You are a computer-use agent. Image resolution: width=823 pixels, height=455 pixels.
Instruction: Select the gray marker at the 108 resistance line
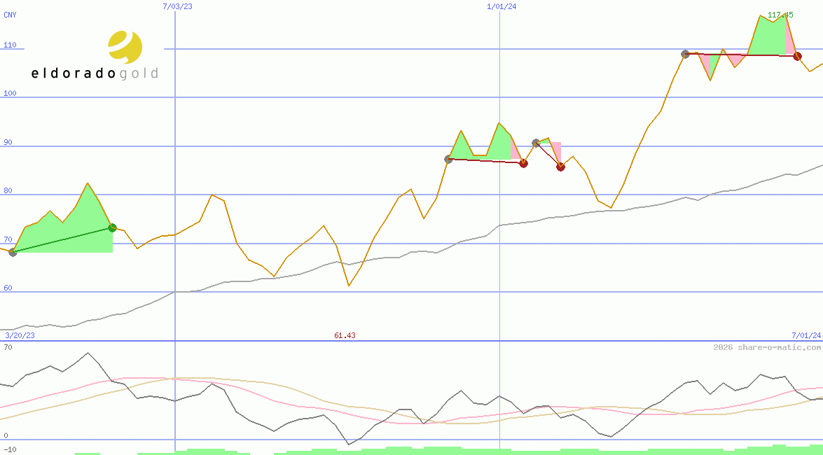(684, 52)
